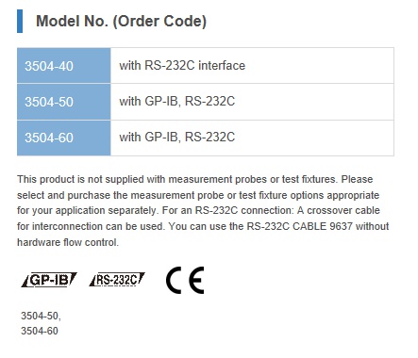
Task: Click 'with GP-IB, RS-232C' in 3504-60 row
Action: pyautogui.click(x=176, y=138)
